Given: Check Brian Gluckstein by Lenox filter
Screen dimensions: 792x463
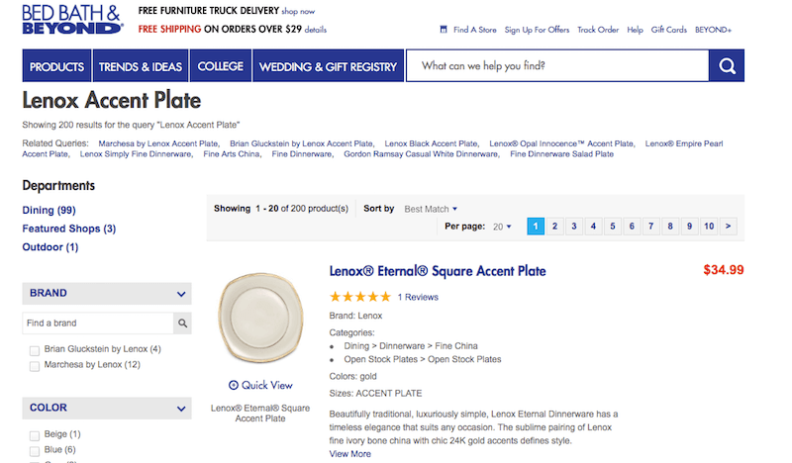Looking at the screenshot, I should pyautogui.click(x=35, y=350).
